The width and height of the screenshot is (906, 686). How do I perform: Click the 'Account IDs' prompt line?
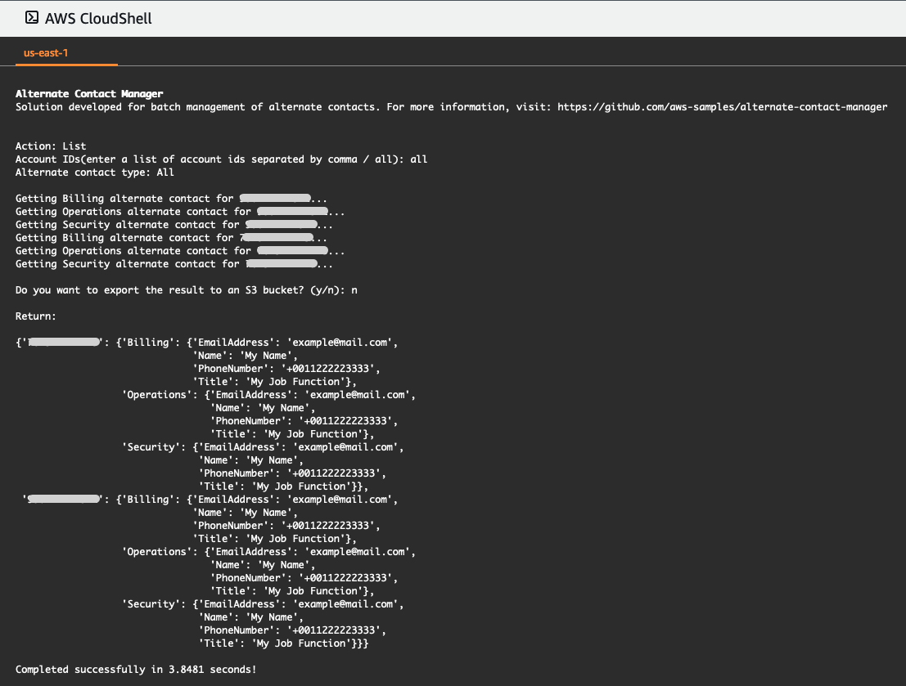pyautogui.click(x=221, y=159)
